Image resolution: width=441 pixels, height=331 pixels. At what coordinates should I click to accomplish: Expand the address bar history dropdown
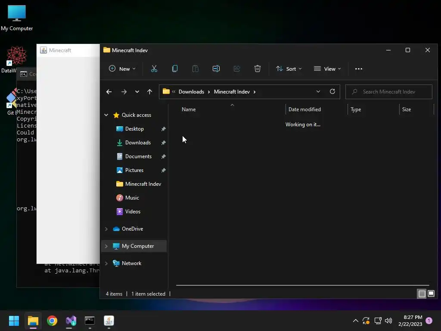coord(318,91)
